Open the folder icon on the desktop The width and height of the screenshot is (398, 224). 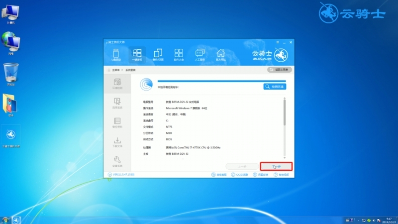tap(10, 105)
